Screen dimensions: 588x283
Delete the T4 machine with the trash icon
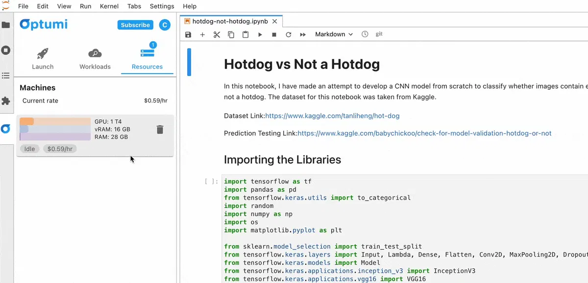point(160,129)
